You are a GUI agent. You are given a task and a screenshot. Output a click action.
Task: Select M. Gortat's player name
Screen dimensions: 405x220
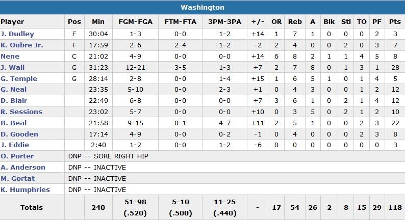coord(17,179)
